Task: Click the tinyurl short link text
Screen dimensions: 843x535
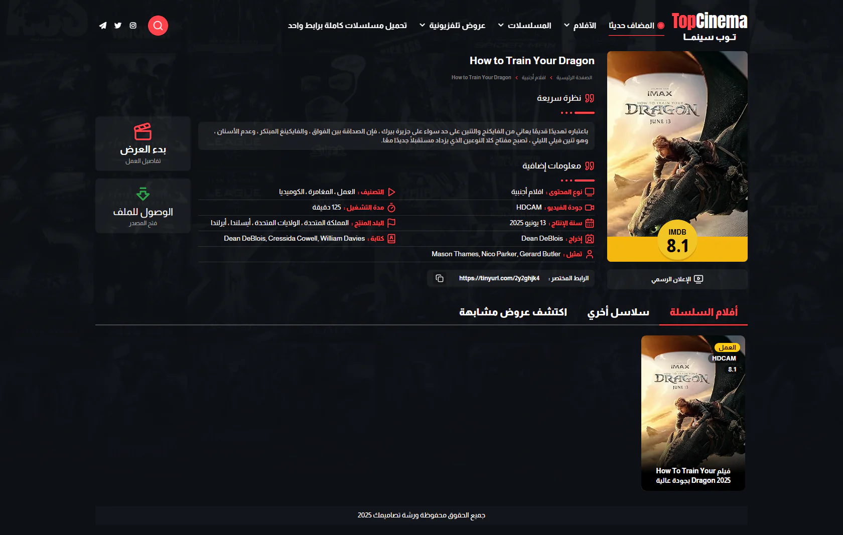Action: point(499,278)
